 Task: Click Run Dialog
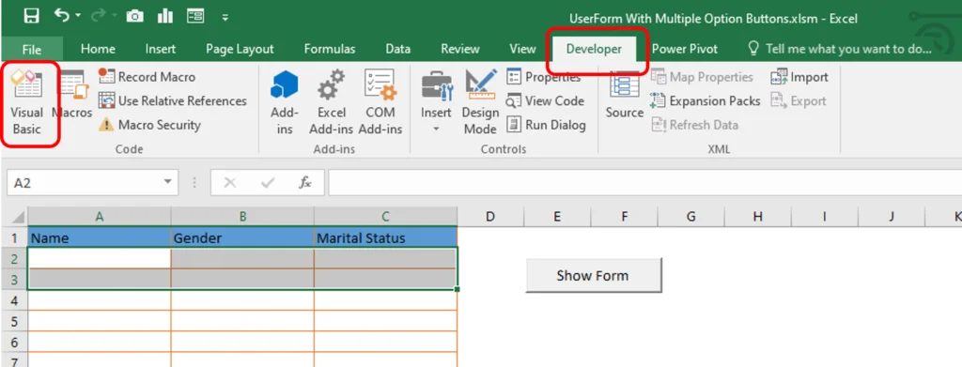tap(546, 125)
